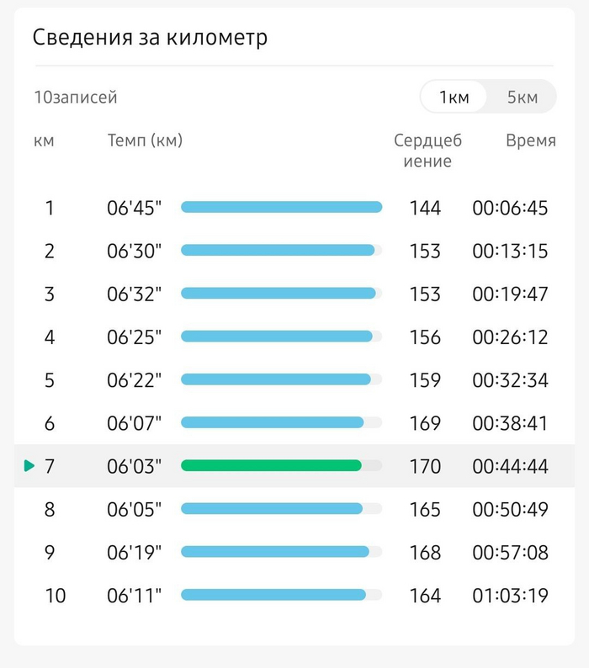589x668 pixels.
Task: Select the 1км split toggle
Action: point(454,97)
